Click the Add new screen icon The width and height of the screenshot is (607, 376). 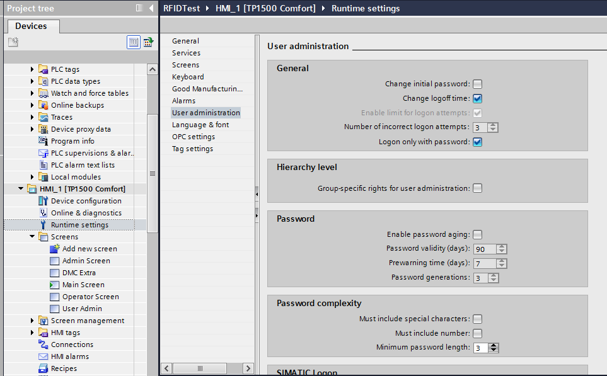[x=55, y=249]
